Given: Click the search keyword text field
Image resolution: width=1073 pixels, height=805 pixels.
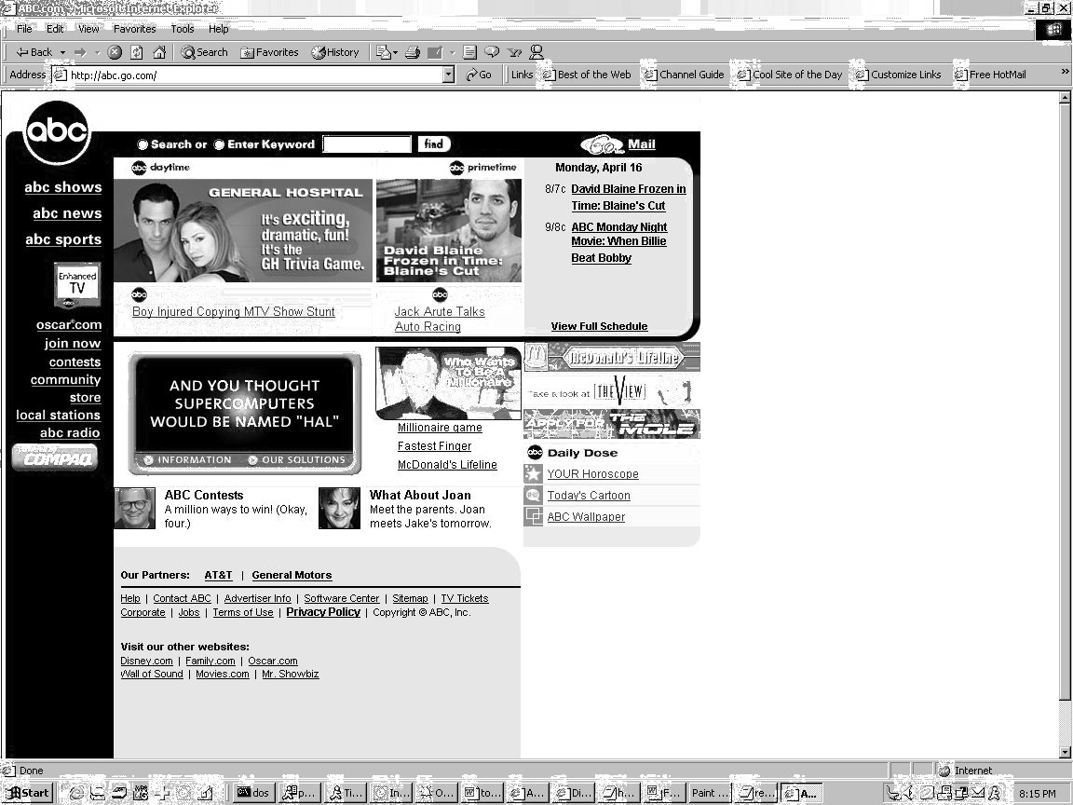Looking at the screenshot, I should click(x=367, y=144).
